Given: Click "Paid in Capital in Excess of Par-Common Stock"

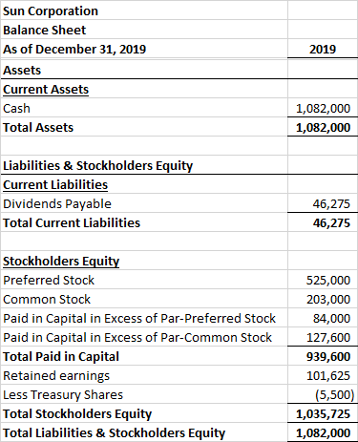Looking at the screenshot, I should [x=137, y=338].
